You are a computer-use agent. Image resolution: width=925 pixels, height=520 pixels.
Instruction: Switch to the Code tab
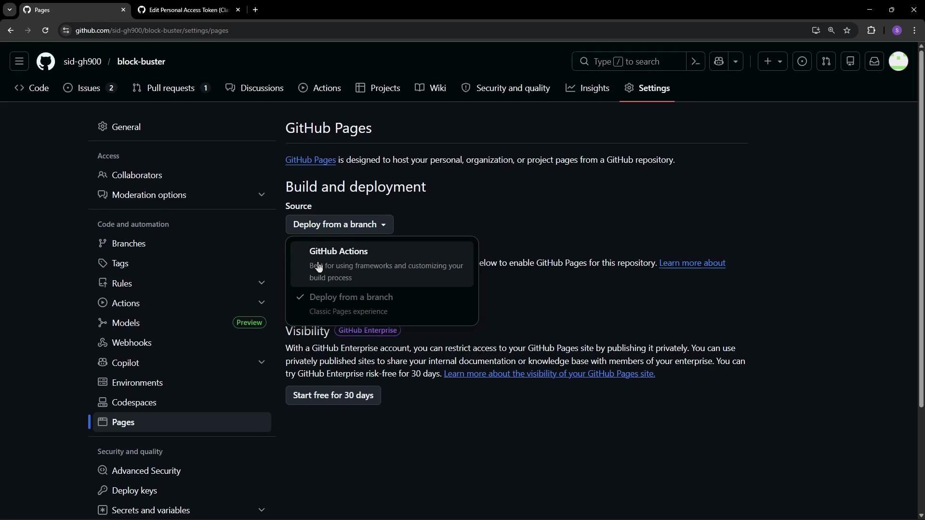pyautogui.click(x=32, y=88)
